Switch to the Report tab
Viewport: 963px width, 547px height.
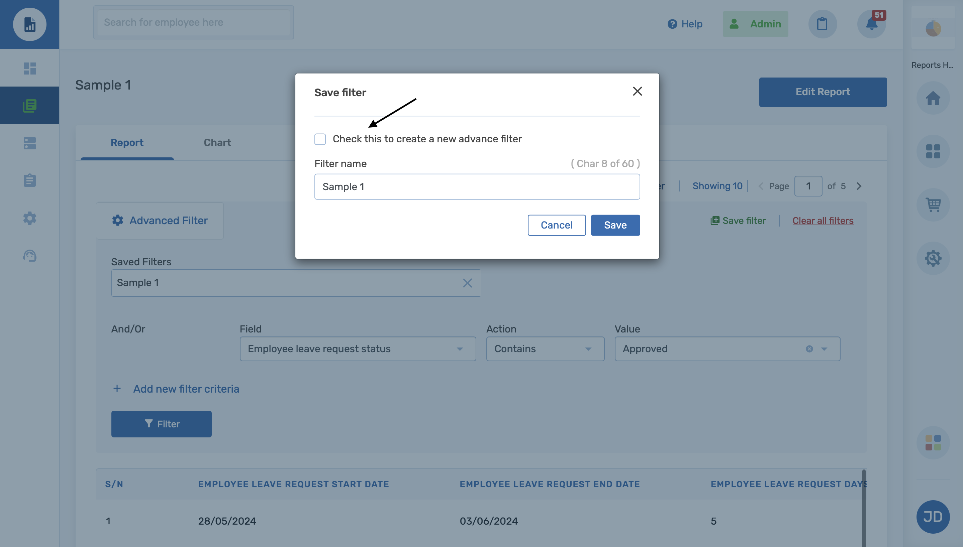coord(127,143)
